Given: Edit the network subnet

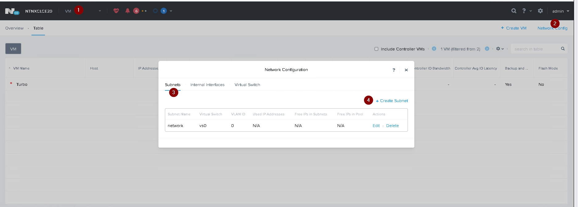Looking at the screenshot, I should (x=376, y=126).
